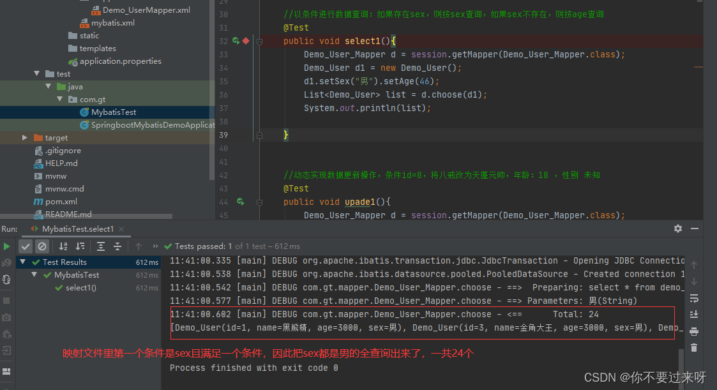Collapse the test folder in project tree
This screenshot has height=390, width=717.
pyautogui.click(x=37, y=73)
